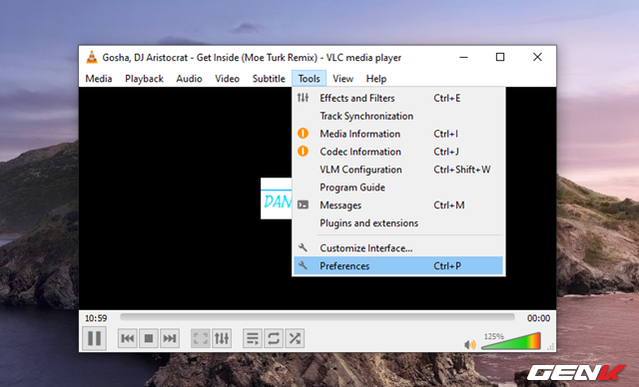Open the Help menu
Image resolution: width=639 pixels, height=387 pixels.
coord(376,79)
